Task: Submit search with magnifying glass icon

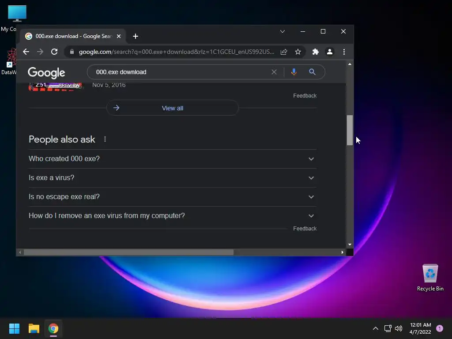Action: tap(312, 72)
